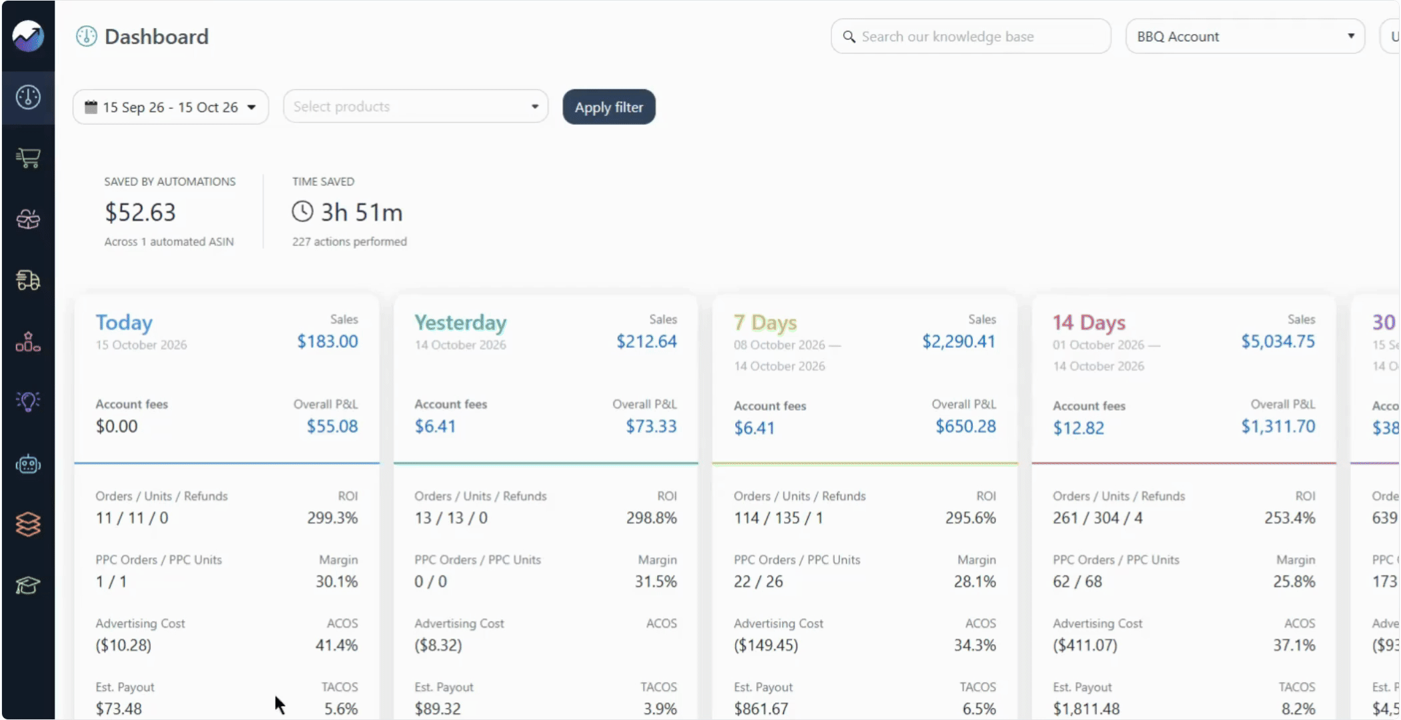Open the date range 15 Sep 26 - 15 Oct 26 dropdown
The image size is (1401, 720).
171,107
